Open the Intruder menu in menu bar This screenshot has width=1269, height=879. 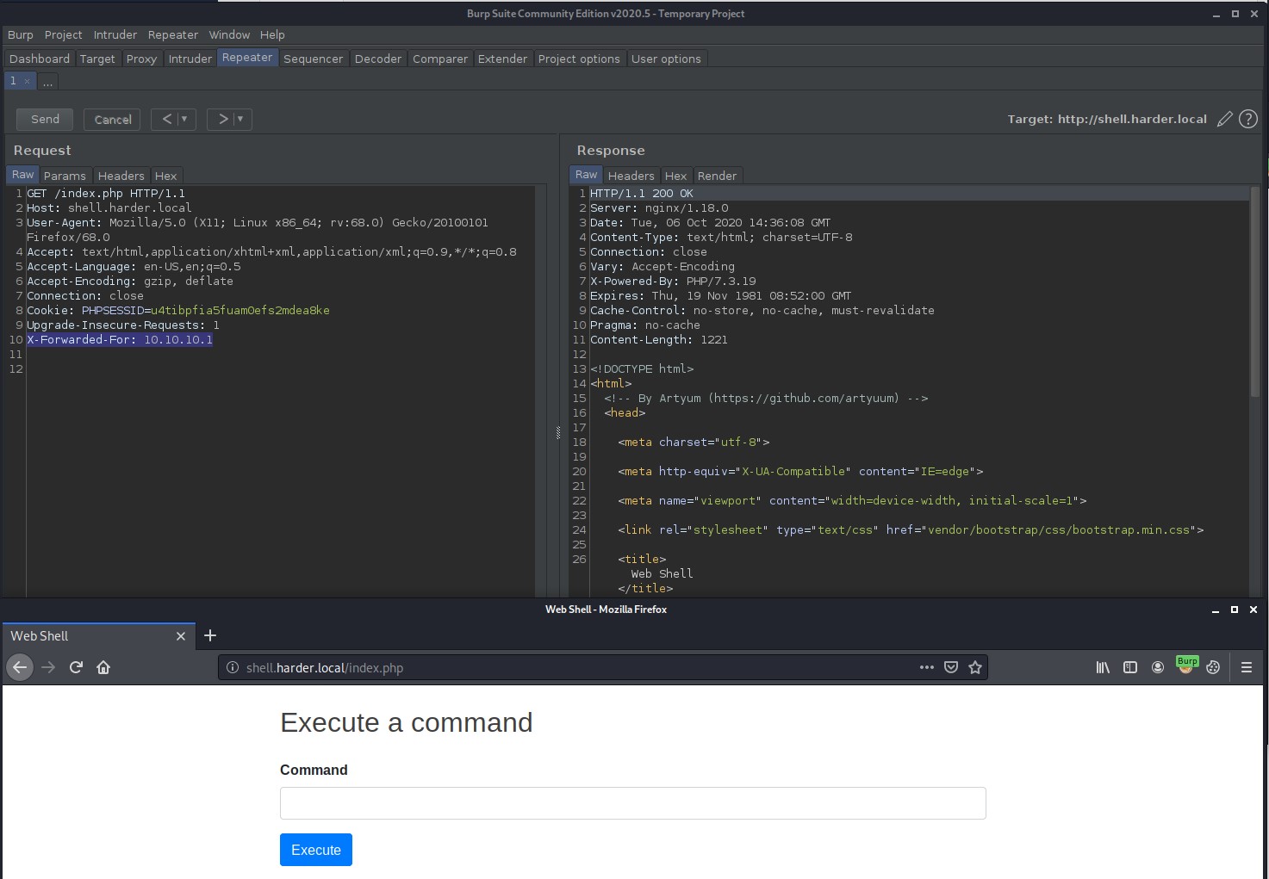pyautogui.click(x=115, y=34)
